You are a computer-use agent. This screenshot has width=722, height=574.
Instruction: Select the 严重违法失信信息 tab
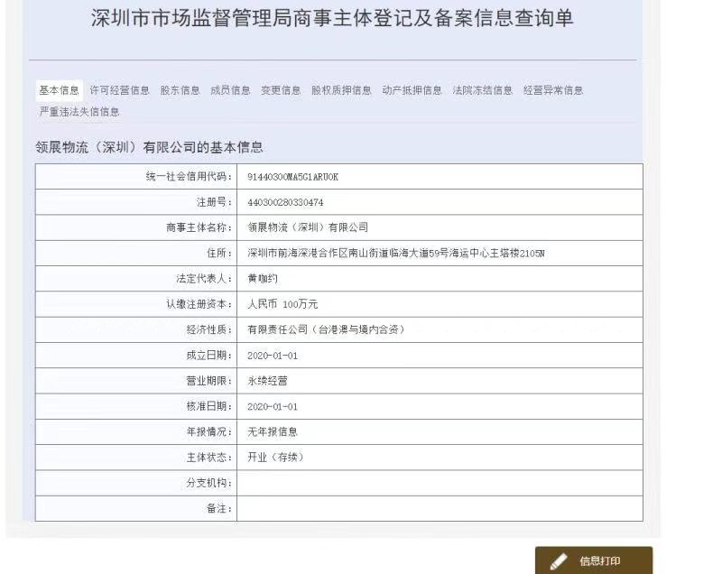(79, 112)
